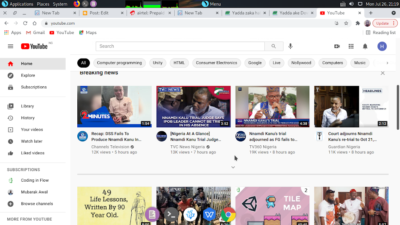
Task: Open the Chrome extensions puzzle icon
Action: click(x=358, y=23)
